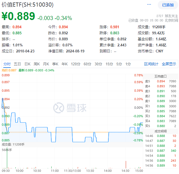Screen dimensions: 179x174
Task: Click the 卖5 row price 0.894
Action: click(x=161, y=81)
